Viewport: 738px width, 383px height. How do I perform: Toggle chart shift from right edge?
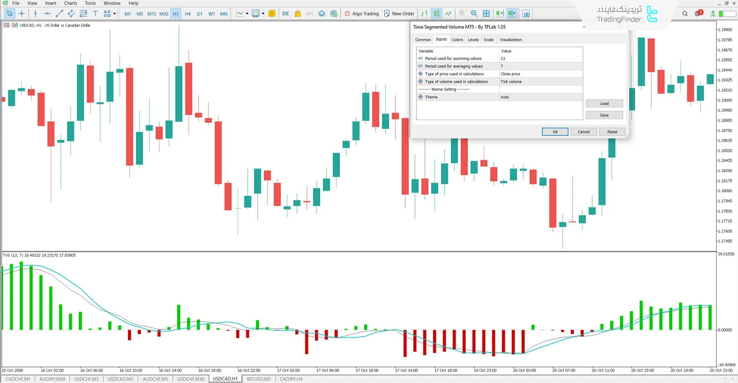(x=512, y=13)
